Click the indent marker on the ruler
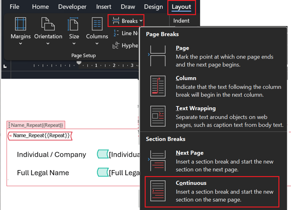Screen dimensions: 291x210 pyautogui.click(x=79, y=62)
